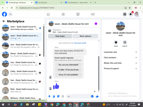
Task: Open Matt 2beds 1baths house conversation
Action: 21,90
